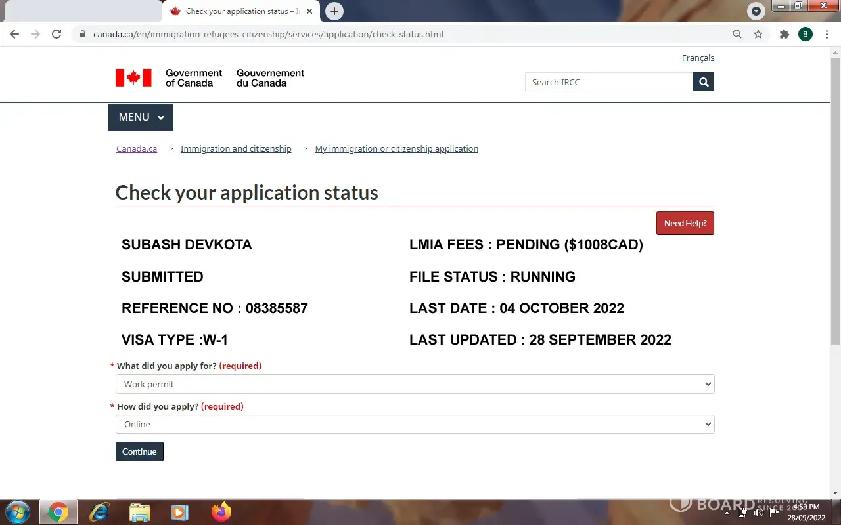Launch Internet Explorer from the taskbar
841x525 pixels.
click(x=99, y=512)
